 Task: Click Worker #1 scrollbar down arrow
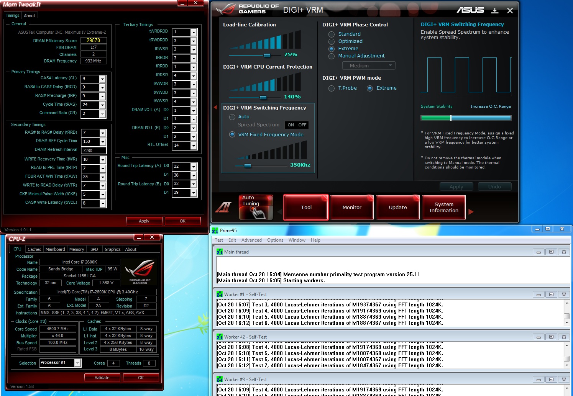pyautogui.click(x=566, y=322)
